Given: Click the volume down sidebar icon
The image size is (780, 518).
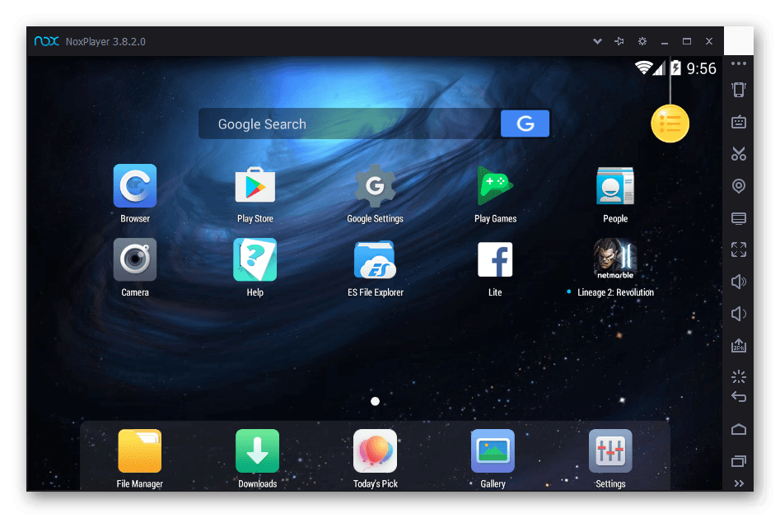Looking at the screenshot, I should (738, 314).
